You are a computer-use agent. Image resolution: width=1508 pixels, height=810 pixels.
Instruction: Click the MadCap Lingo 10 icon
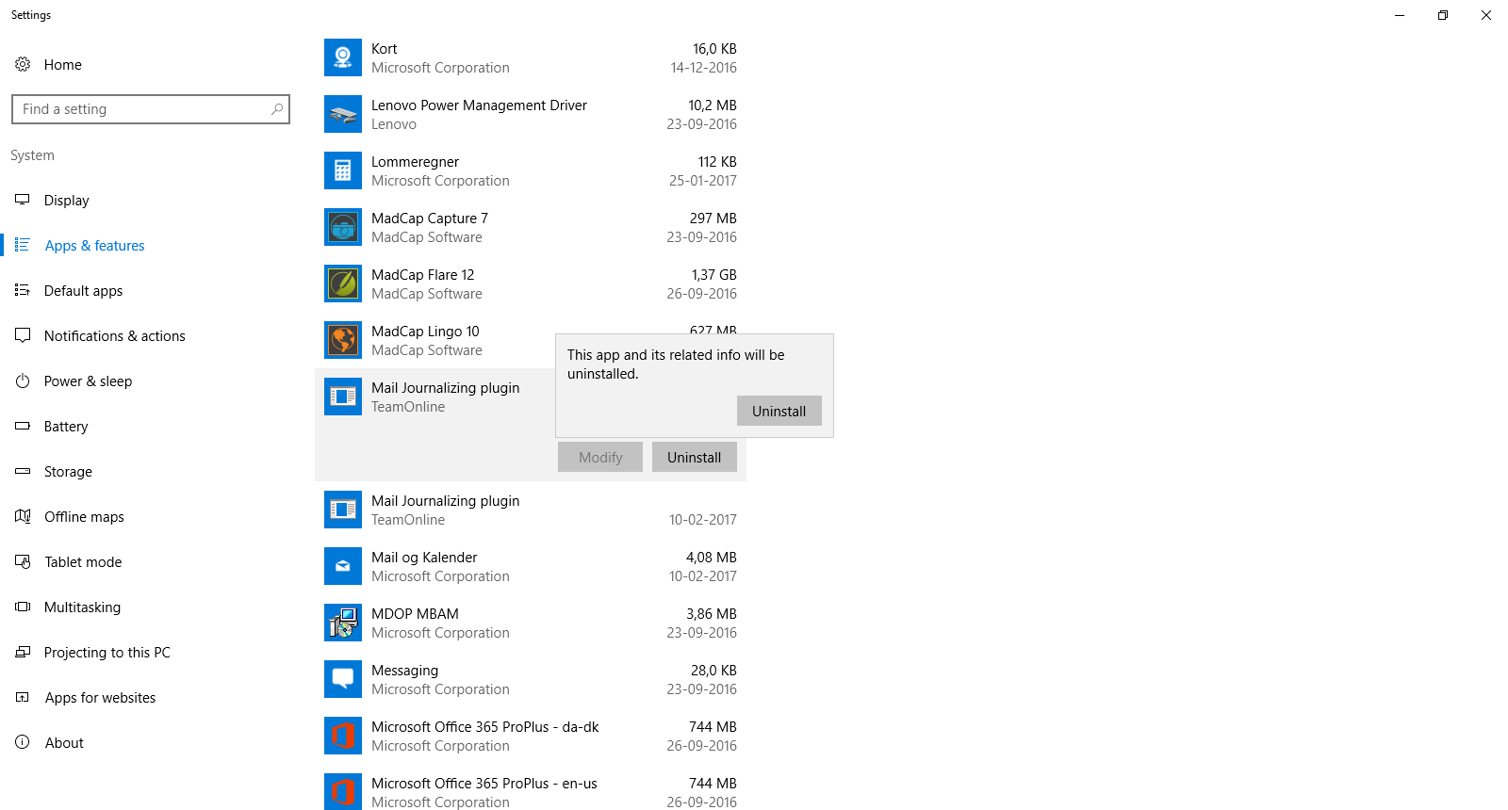(343, 340)
